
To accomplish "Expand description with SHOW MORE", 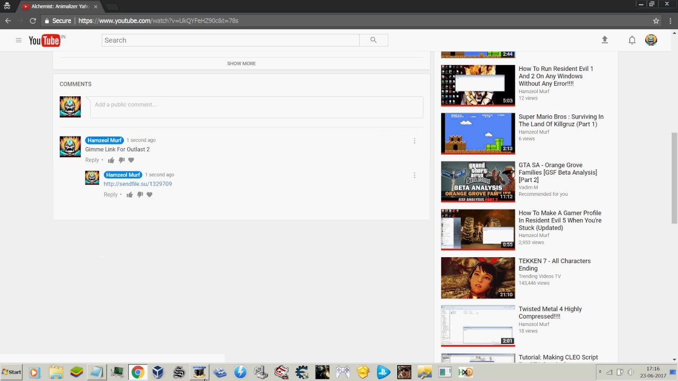I will pos(242,63).
